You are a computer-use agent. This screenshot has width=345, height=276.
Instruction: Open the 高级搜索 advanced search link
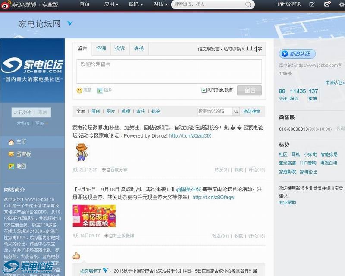click(251, 111)
